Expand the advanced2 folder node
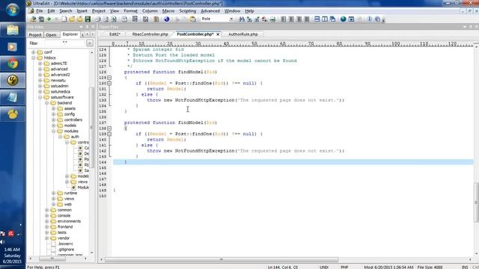Image resolution: width=479 pixels, height=269 pixels. pyautogui.click(x=40, y=75)
